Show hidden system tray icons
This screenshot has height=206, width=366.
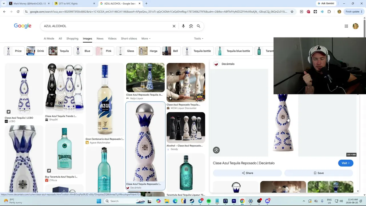click(x=304, y=201)
